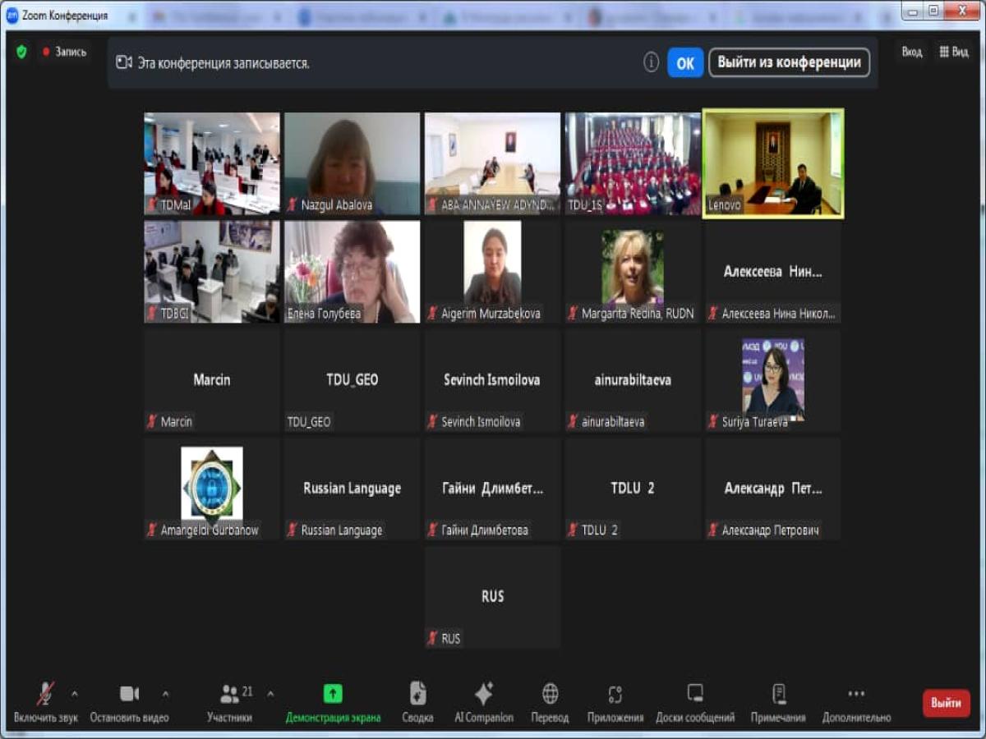986x739 pixels.
Task: Open the Приложения apps panel
Action: pyautogui.click(x=615, y=703)
